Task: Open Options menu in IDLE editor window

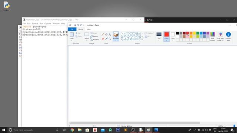Action: click(x=48, y=24)
